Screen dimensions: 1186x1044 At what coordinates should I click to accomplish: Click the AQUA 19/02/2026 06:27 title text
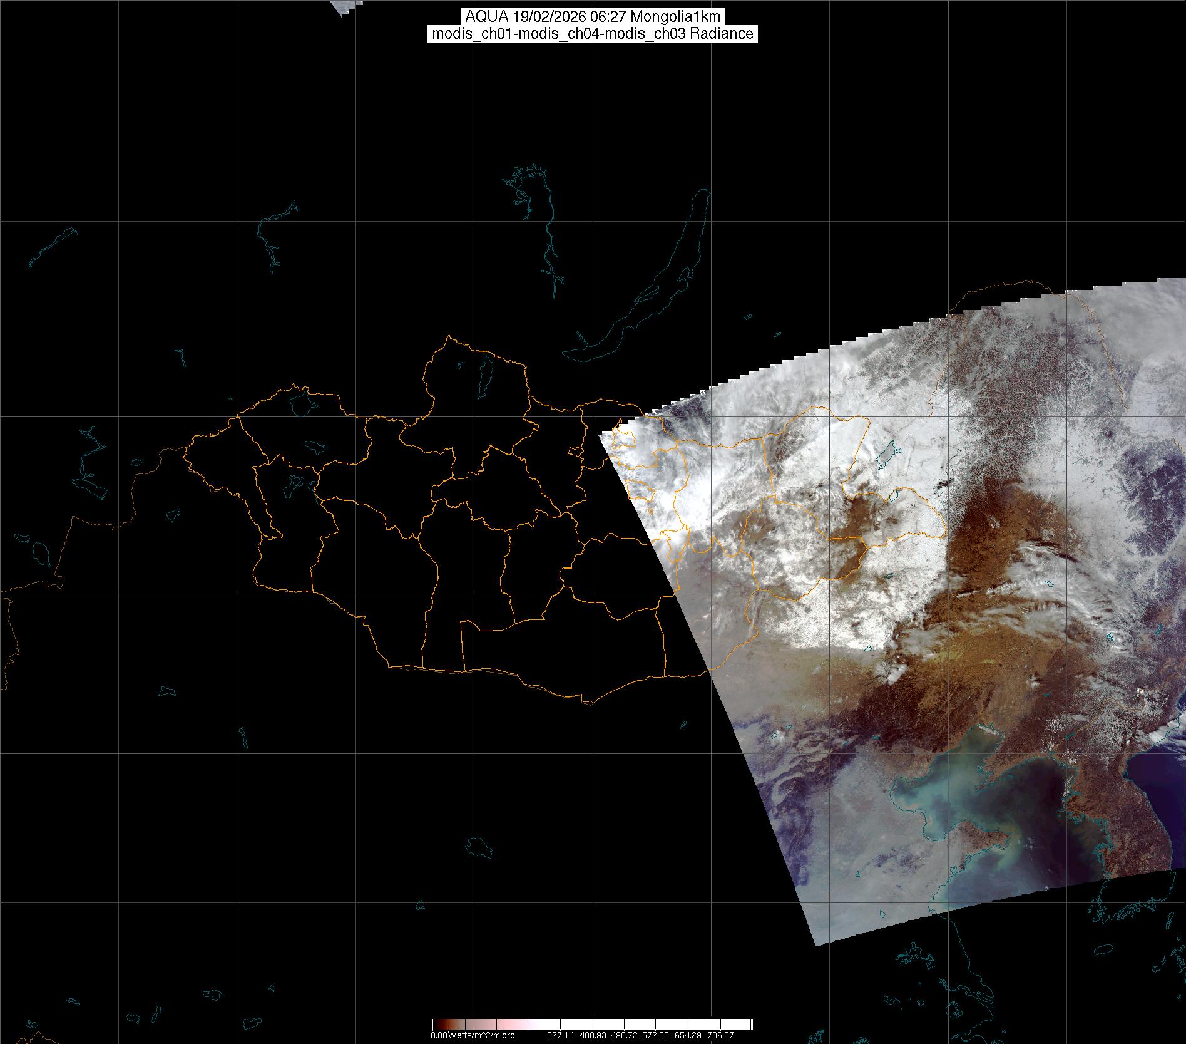pos(593,16)
